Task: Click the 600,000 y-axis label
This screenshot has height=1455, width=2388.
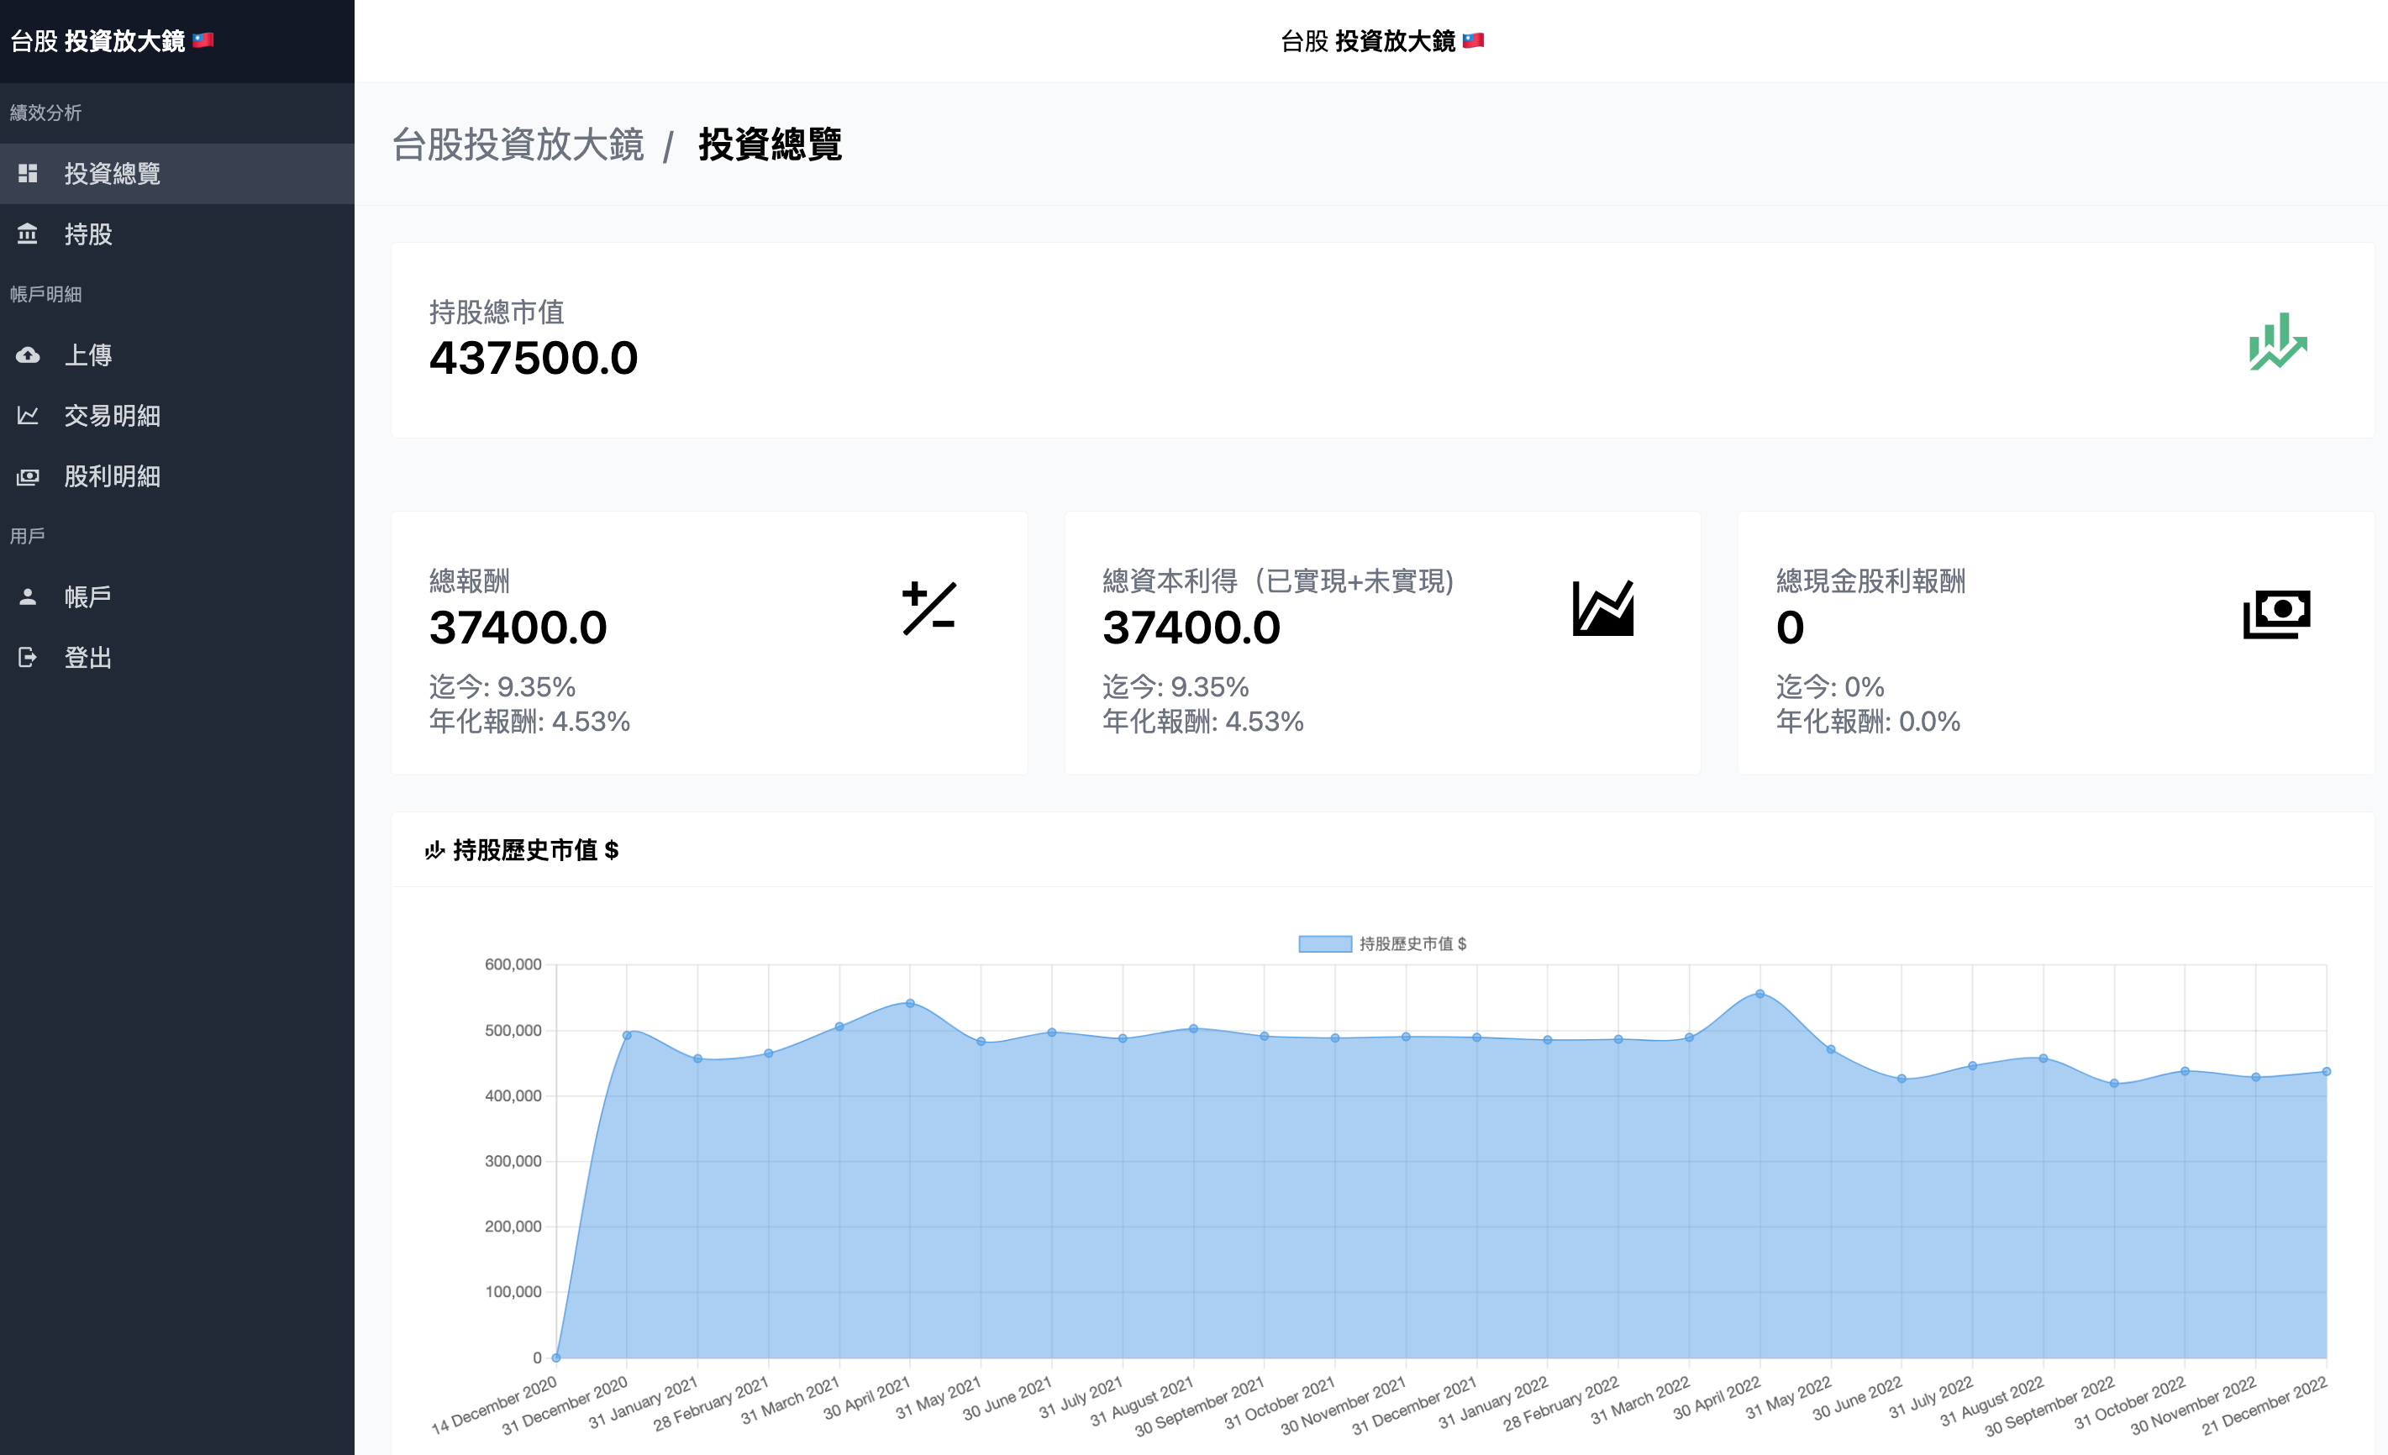Action: tap(513, 964)
